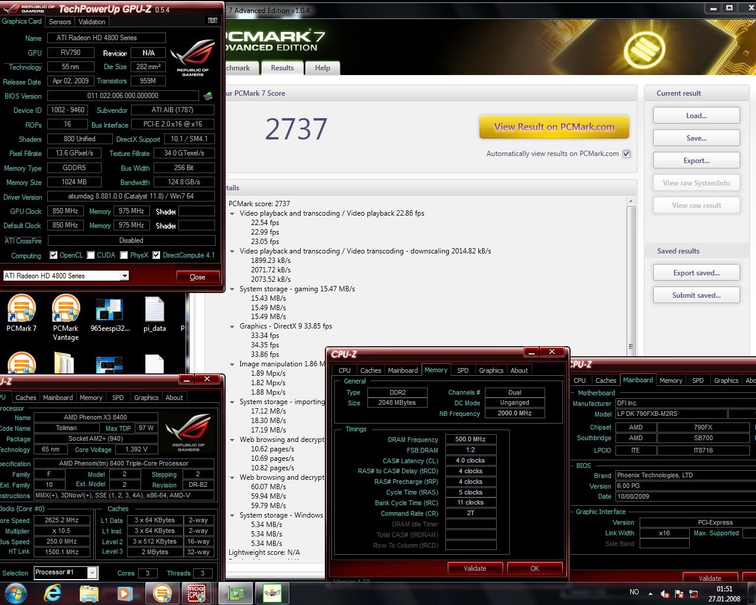Image resolution: width=756 pixels, height=605 pixels.
Task: Click the BIOS chip save icon in GPU-Z
Action: (x=208, y=96)
